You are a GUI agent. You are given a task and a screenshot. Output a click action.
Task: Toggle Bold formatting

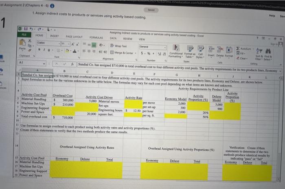pyautogui.click(x=39, y=50)
